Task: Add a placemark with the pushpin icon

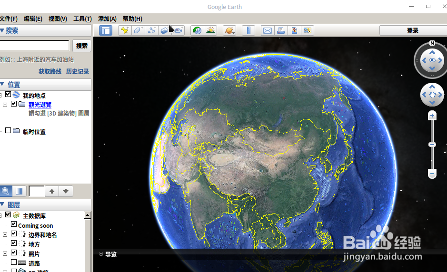Action: [125, 30]
